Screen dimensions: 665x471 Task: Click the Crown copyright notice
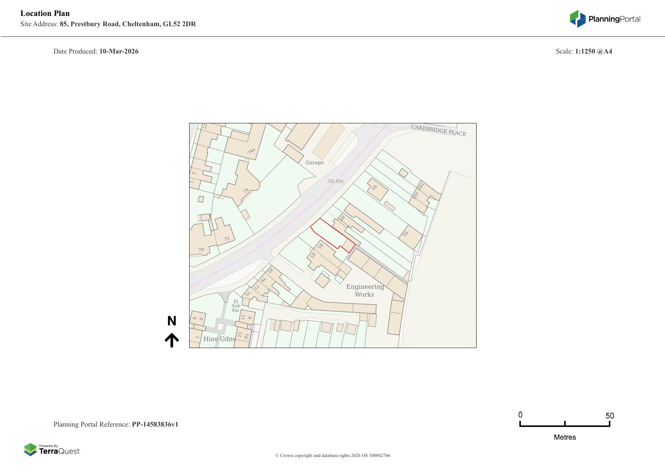pyautogui.click(x=332, y=455)
